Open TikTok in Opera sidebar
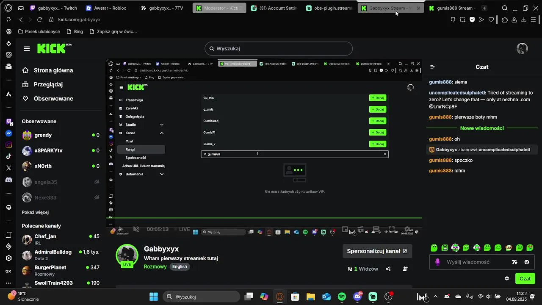This screenshot has height=305, width=542. pos(8,156)
